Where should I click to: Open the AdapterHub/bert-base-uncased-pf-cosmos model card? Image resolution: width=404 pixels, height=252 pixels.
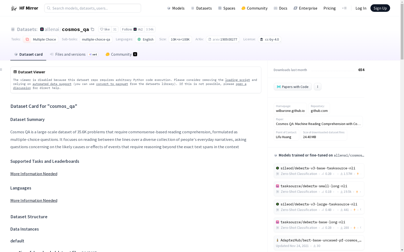[319, 243]
